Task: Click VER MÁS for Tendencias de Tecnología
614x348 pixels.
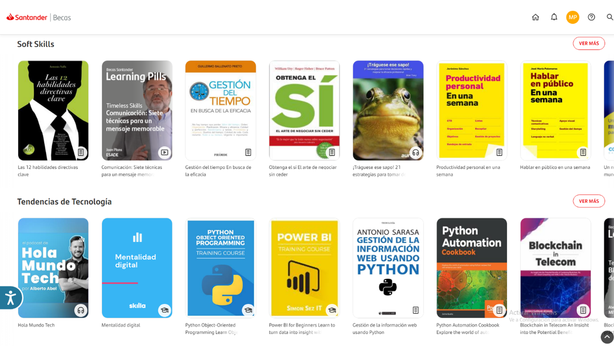Action: (x=589, y=201)
